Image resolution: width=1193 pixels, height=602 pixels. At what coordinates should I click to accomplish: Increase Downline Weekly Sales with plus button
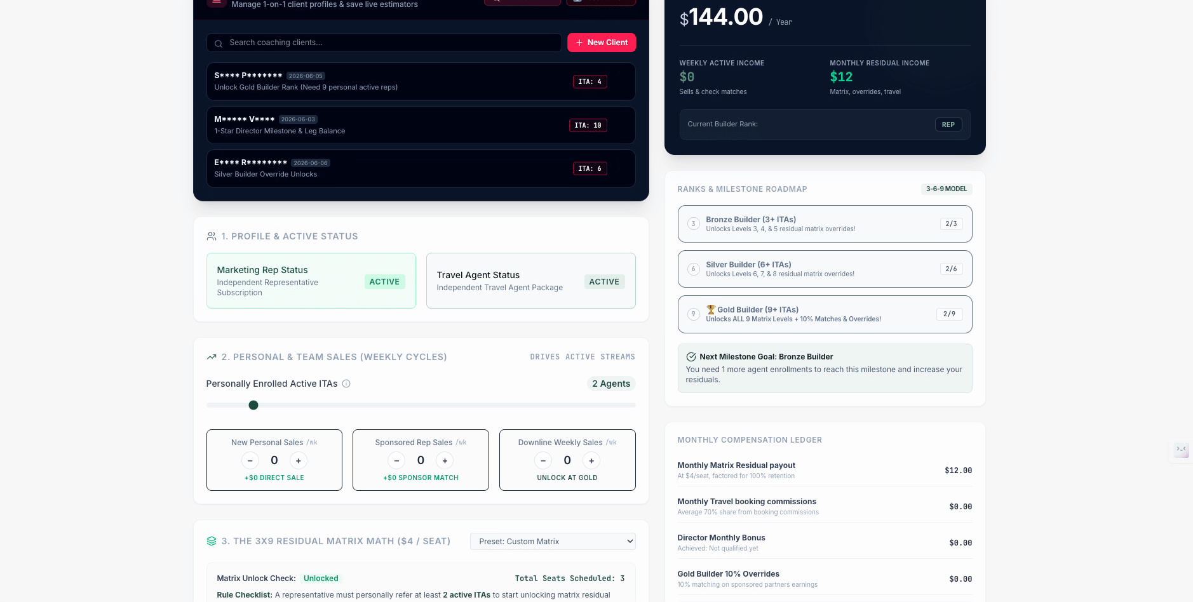[591, 460]
